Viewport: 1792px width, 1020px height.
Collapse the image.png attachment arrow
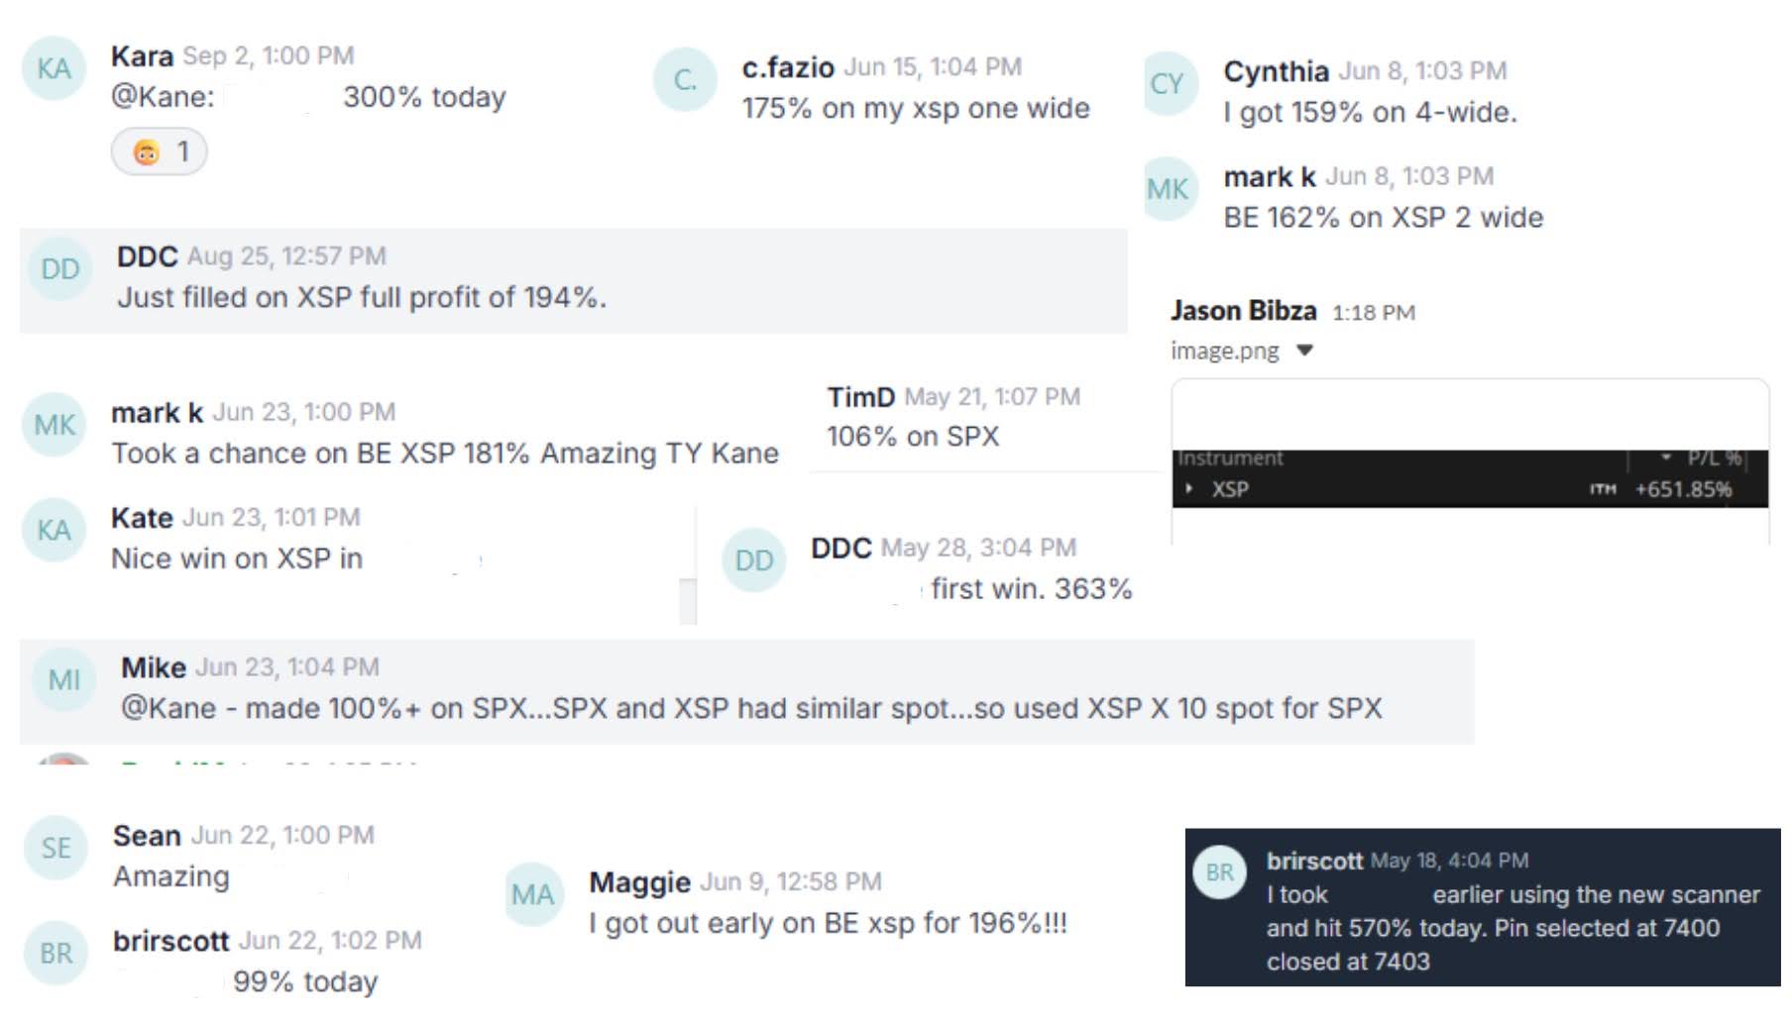[x=1305, y=350]
